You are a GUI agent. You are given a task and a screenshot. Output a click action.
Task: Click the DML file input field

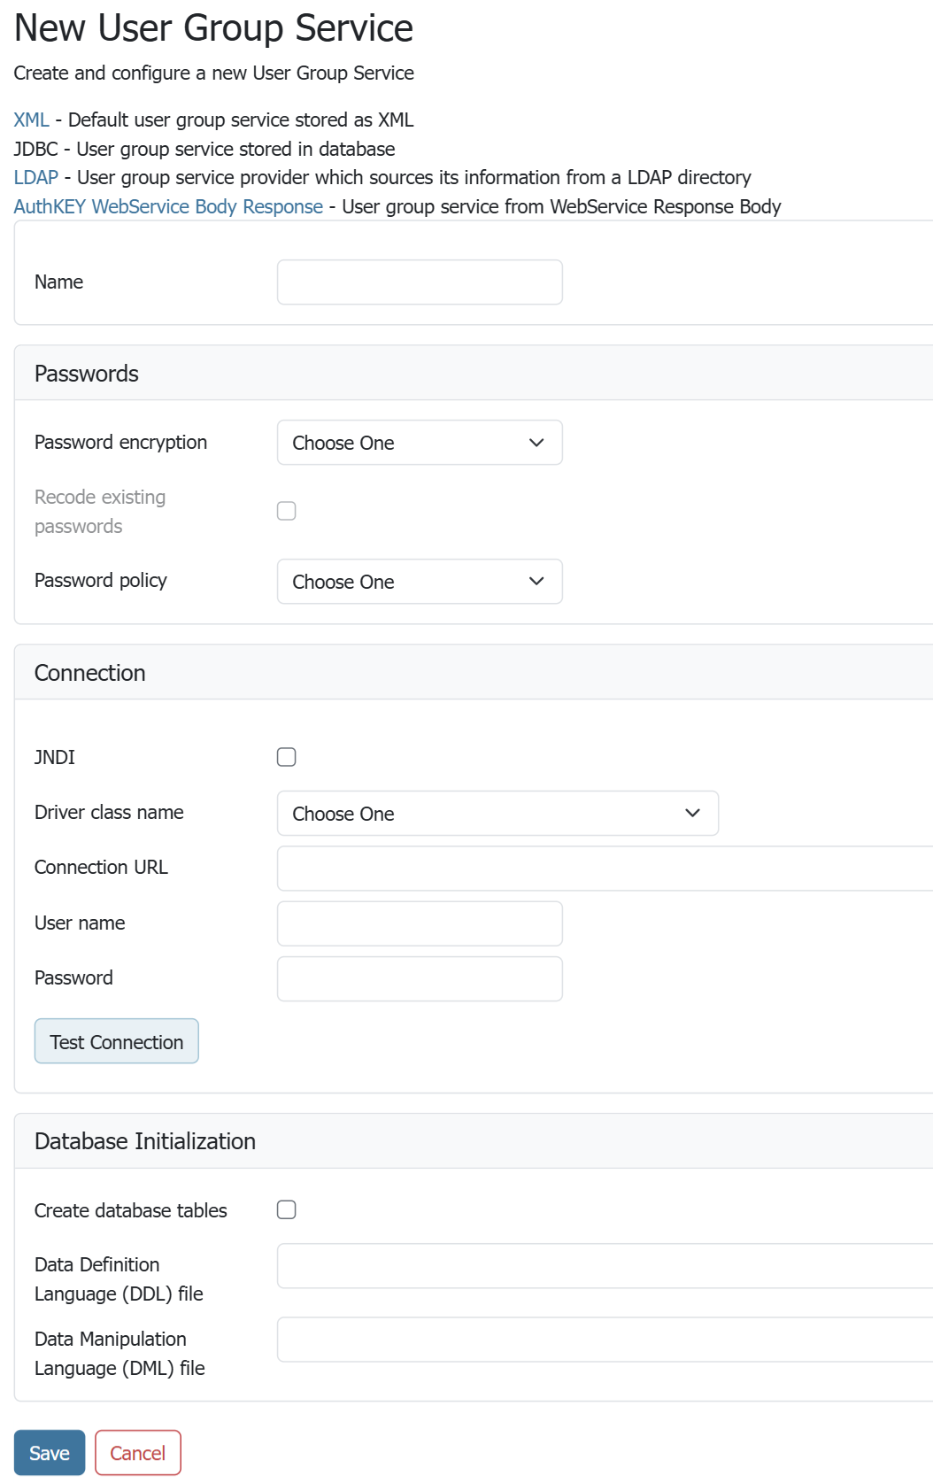[605, 1340]
